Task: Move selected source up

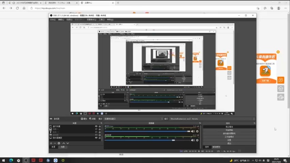Action: pyautogui.click(x=64, y=143)
